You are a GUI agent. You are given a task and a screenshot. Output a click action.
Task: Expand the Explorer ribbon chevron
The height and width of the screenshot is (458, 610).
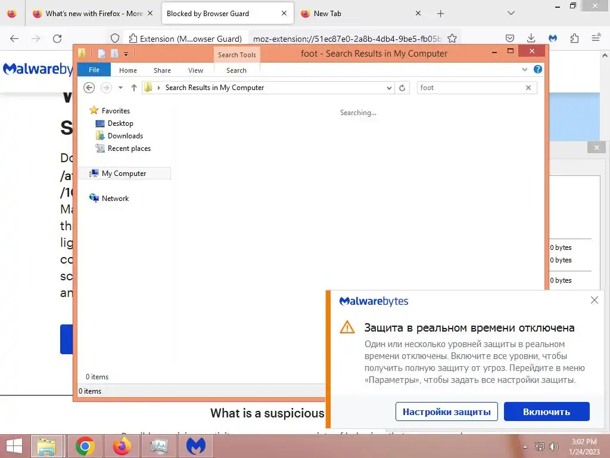pos(524,69)
